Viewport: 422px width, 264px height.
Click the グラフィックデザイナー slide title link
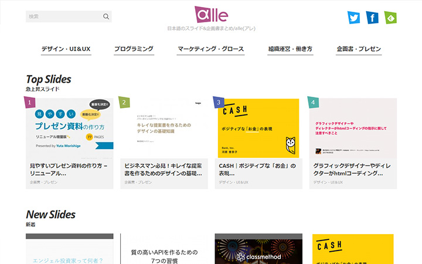[x=353, y=170]
